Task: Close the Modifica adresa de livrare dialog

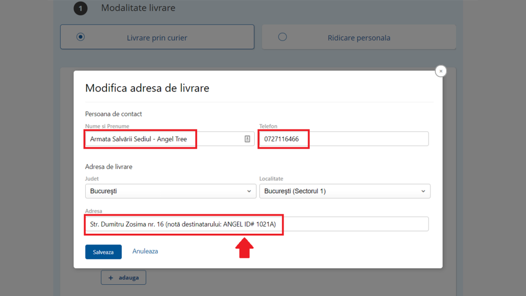Action: pos(441,71)
